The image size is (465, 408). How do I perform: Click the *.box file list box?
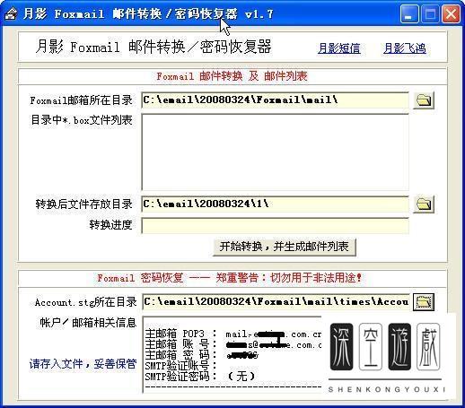(275, 152)
